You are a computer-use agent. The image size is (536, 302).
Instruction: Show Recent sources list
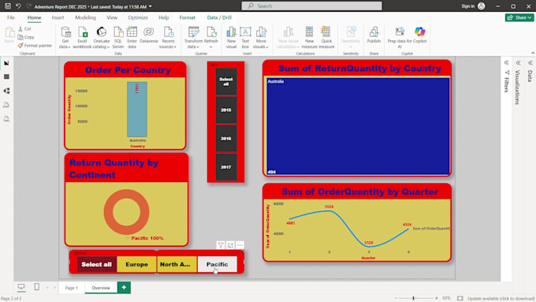click(168, 38)
